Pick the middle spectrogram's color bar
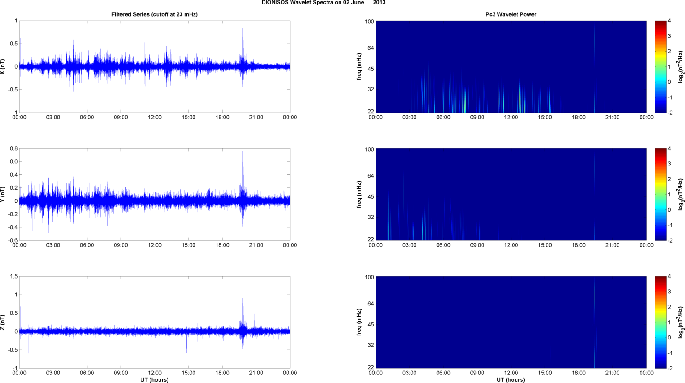 (660, 194)
